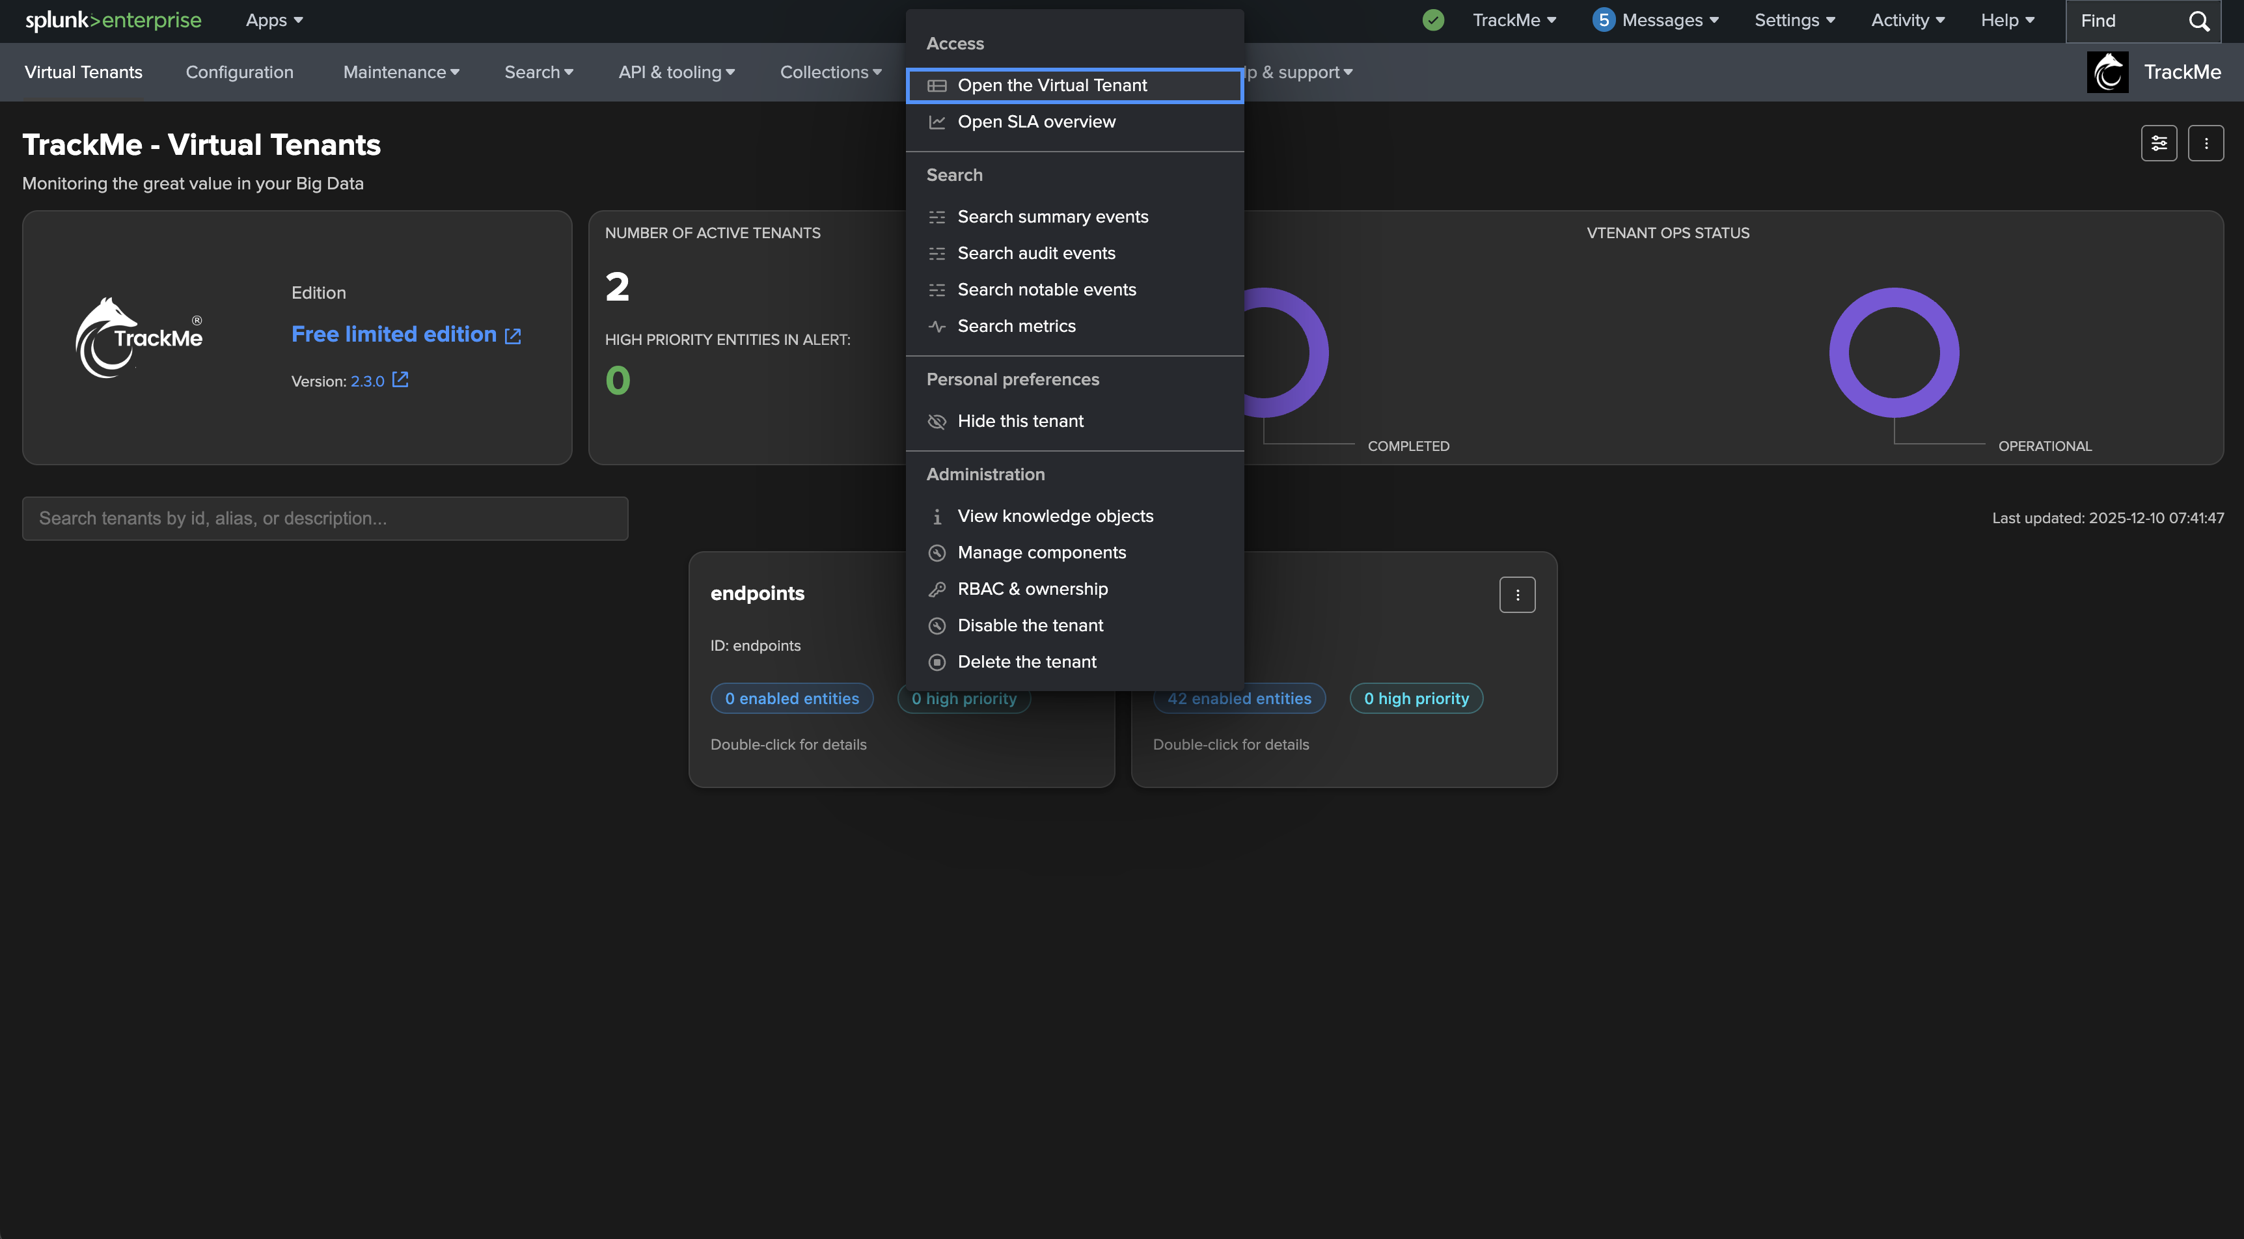Viewport: 2244px width, 1239px height.
Task: Open the Settings dropdown in top bar
Action: coord(1794,20)
